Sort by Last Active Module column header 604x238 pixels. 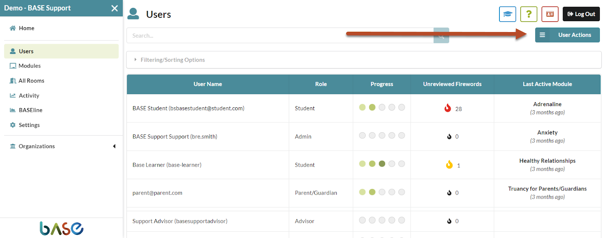point(547,84)
